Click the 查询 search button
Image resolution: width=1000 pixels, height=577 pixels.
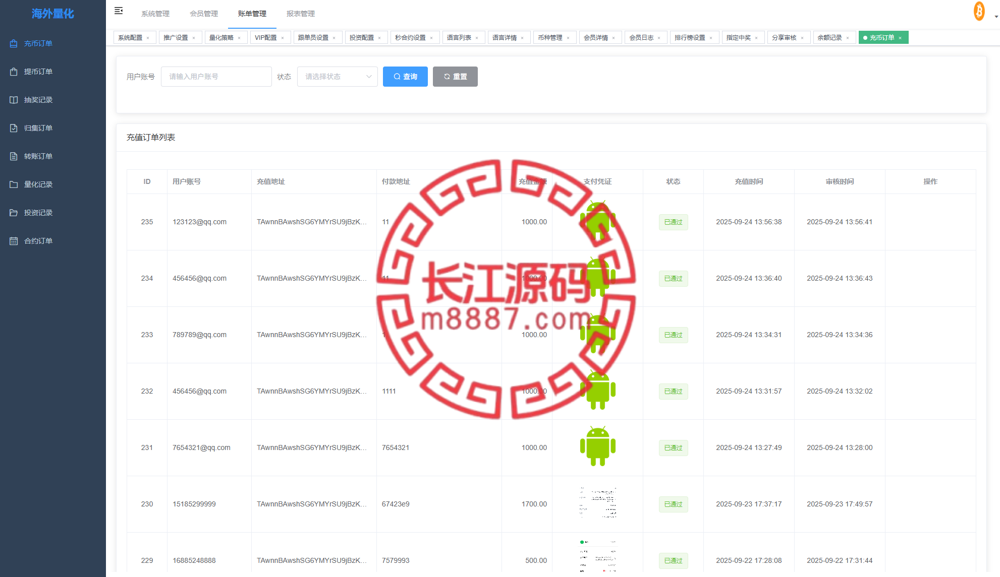pyautogui.click(x=405, y=77)
